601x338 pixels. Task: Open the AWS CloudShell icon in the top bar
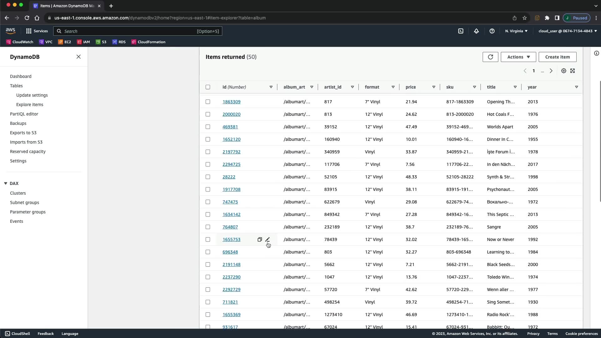(461, 31)
